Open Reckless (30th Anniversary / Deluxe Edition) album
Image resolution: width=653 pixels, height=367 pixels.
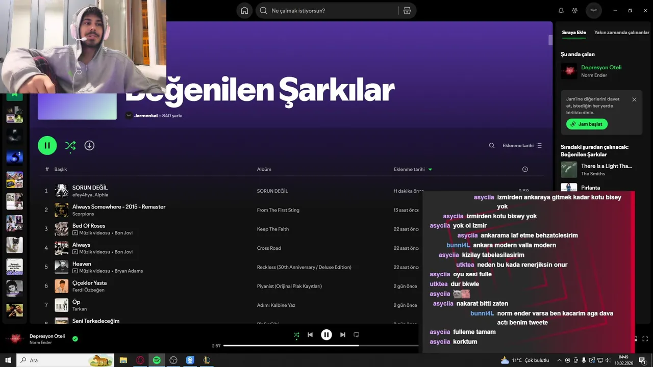click(x=304, y=267)
